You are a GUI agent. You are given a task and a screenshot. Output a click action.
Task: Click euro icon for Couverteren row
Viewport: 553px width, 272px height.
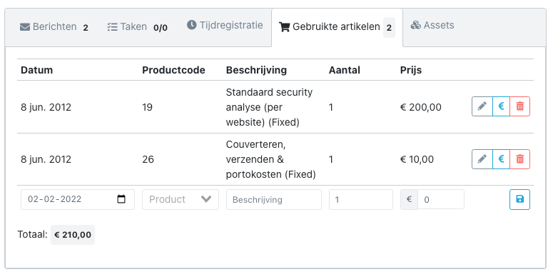pos(501,159)
